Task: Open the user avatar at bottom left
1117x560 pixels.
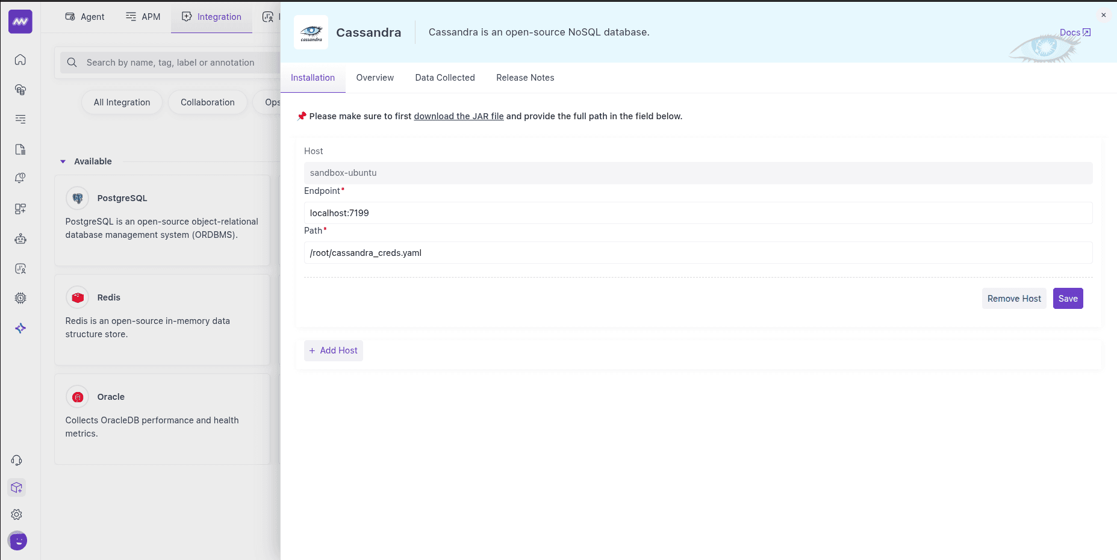Action: 18,541
